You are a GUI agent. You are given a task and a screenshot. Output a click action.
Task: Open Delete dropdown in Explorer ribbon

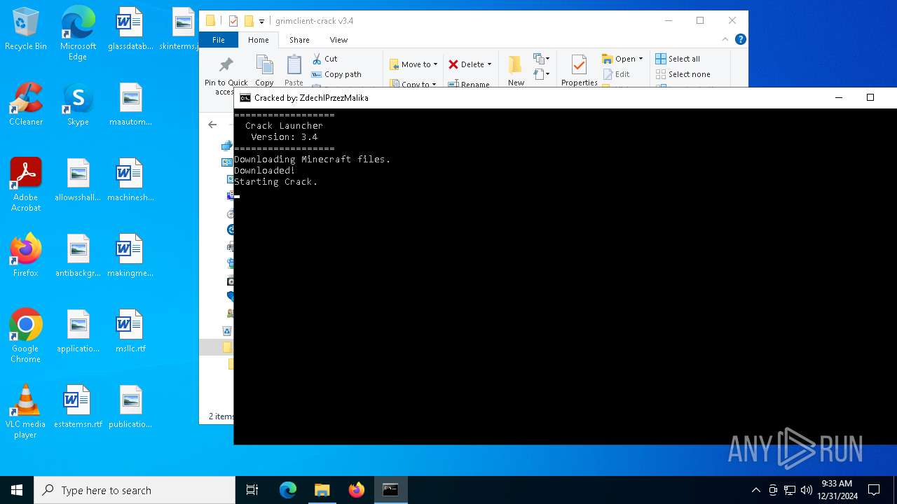pos(470,64)
